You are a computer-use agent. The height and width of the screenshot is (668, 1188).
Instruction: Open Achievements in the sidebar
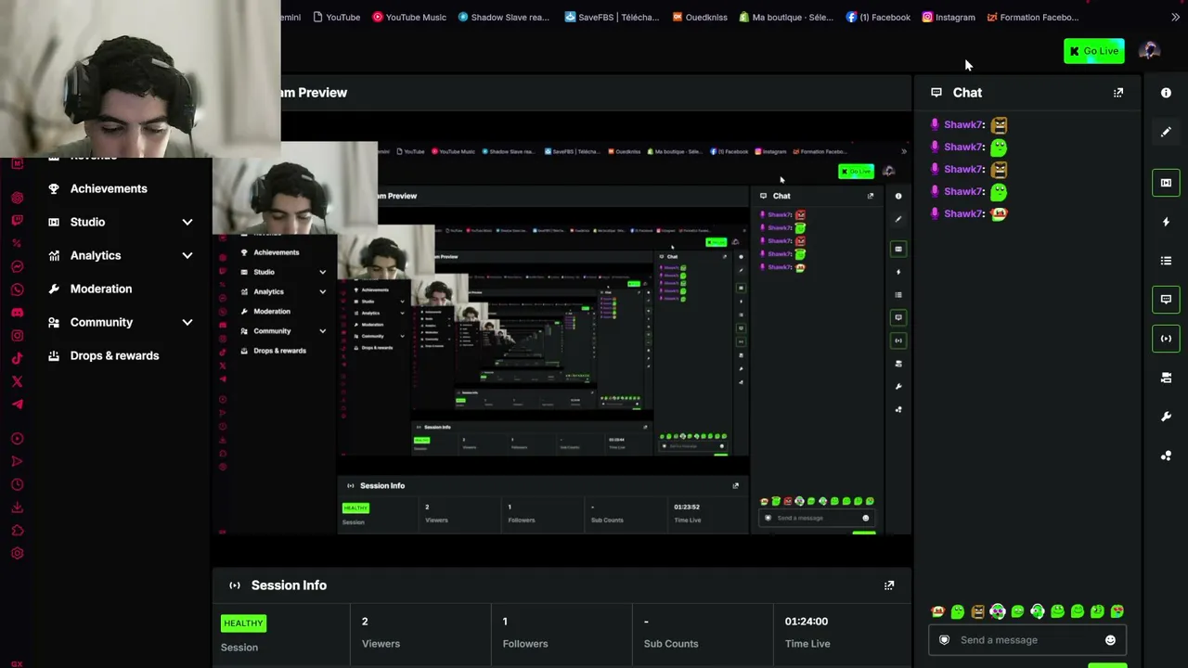coord(109,188)
